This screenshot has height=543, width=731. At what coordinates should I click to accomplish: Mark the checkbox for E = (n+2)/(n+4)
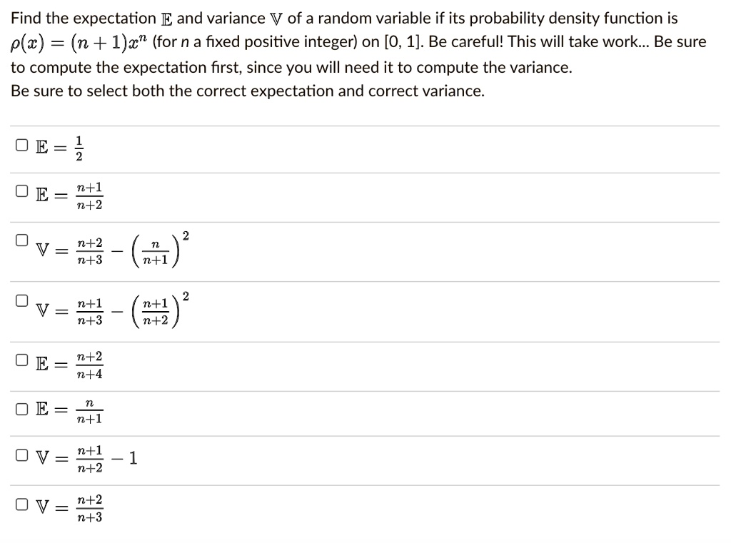click(20, 360)
